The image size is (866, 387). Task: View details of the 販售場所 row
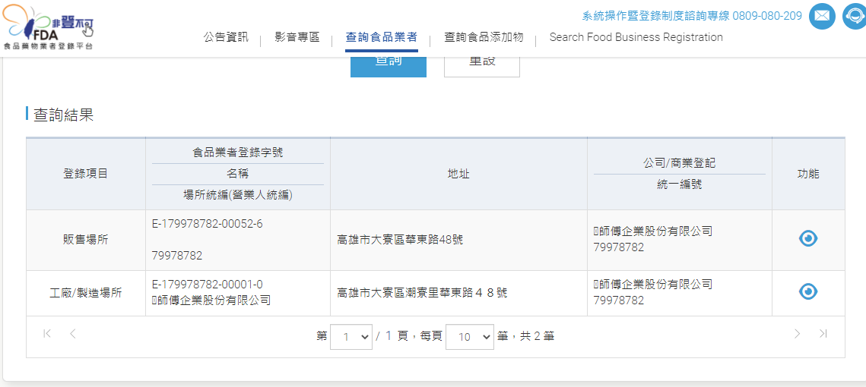point(807,238)
